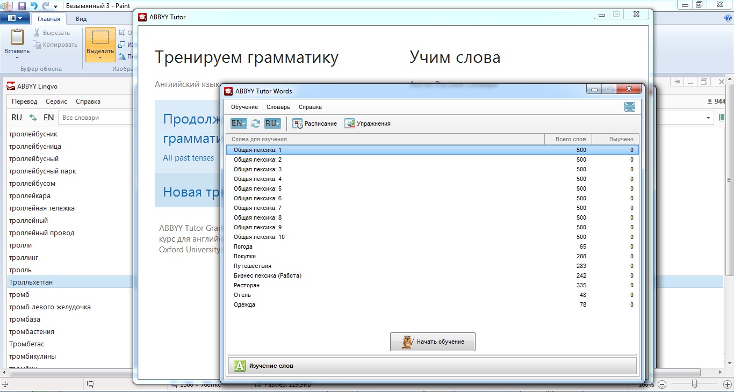Open the Словарь menu in Tutor Words
The image size is (734, 392).
click(278, 107)
